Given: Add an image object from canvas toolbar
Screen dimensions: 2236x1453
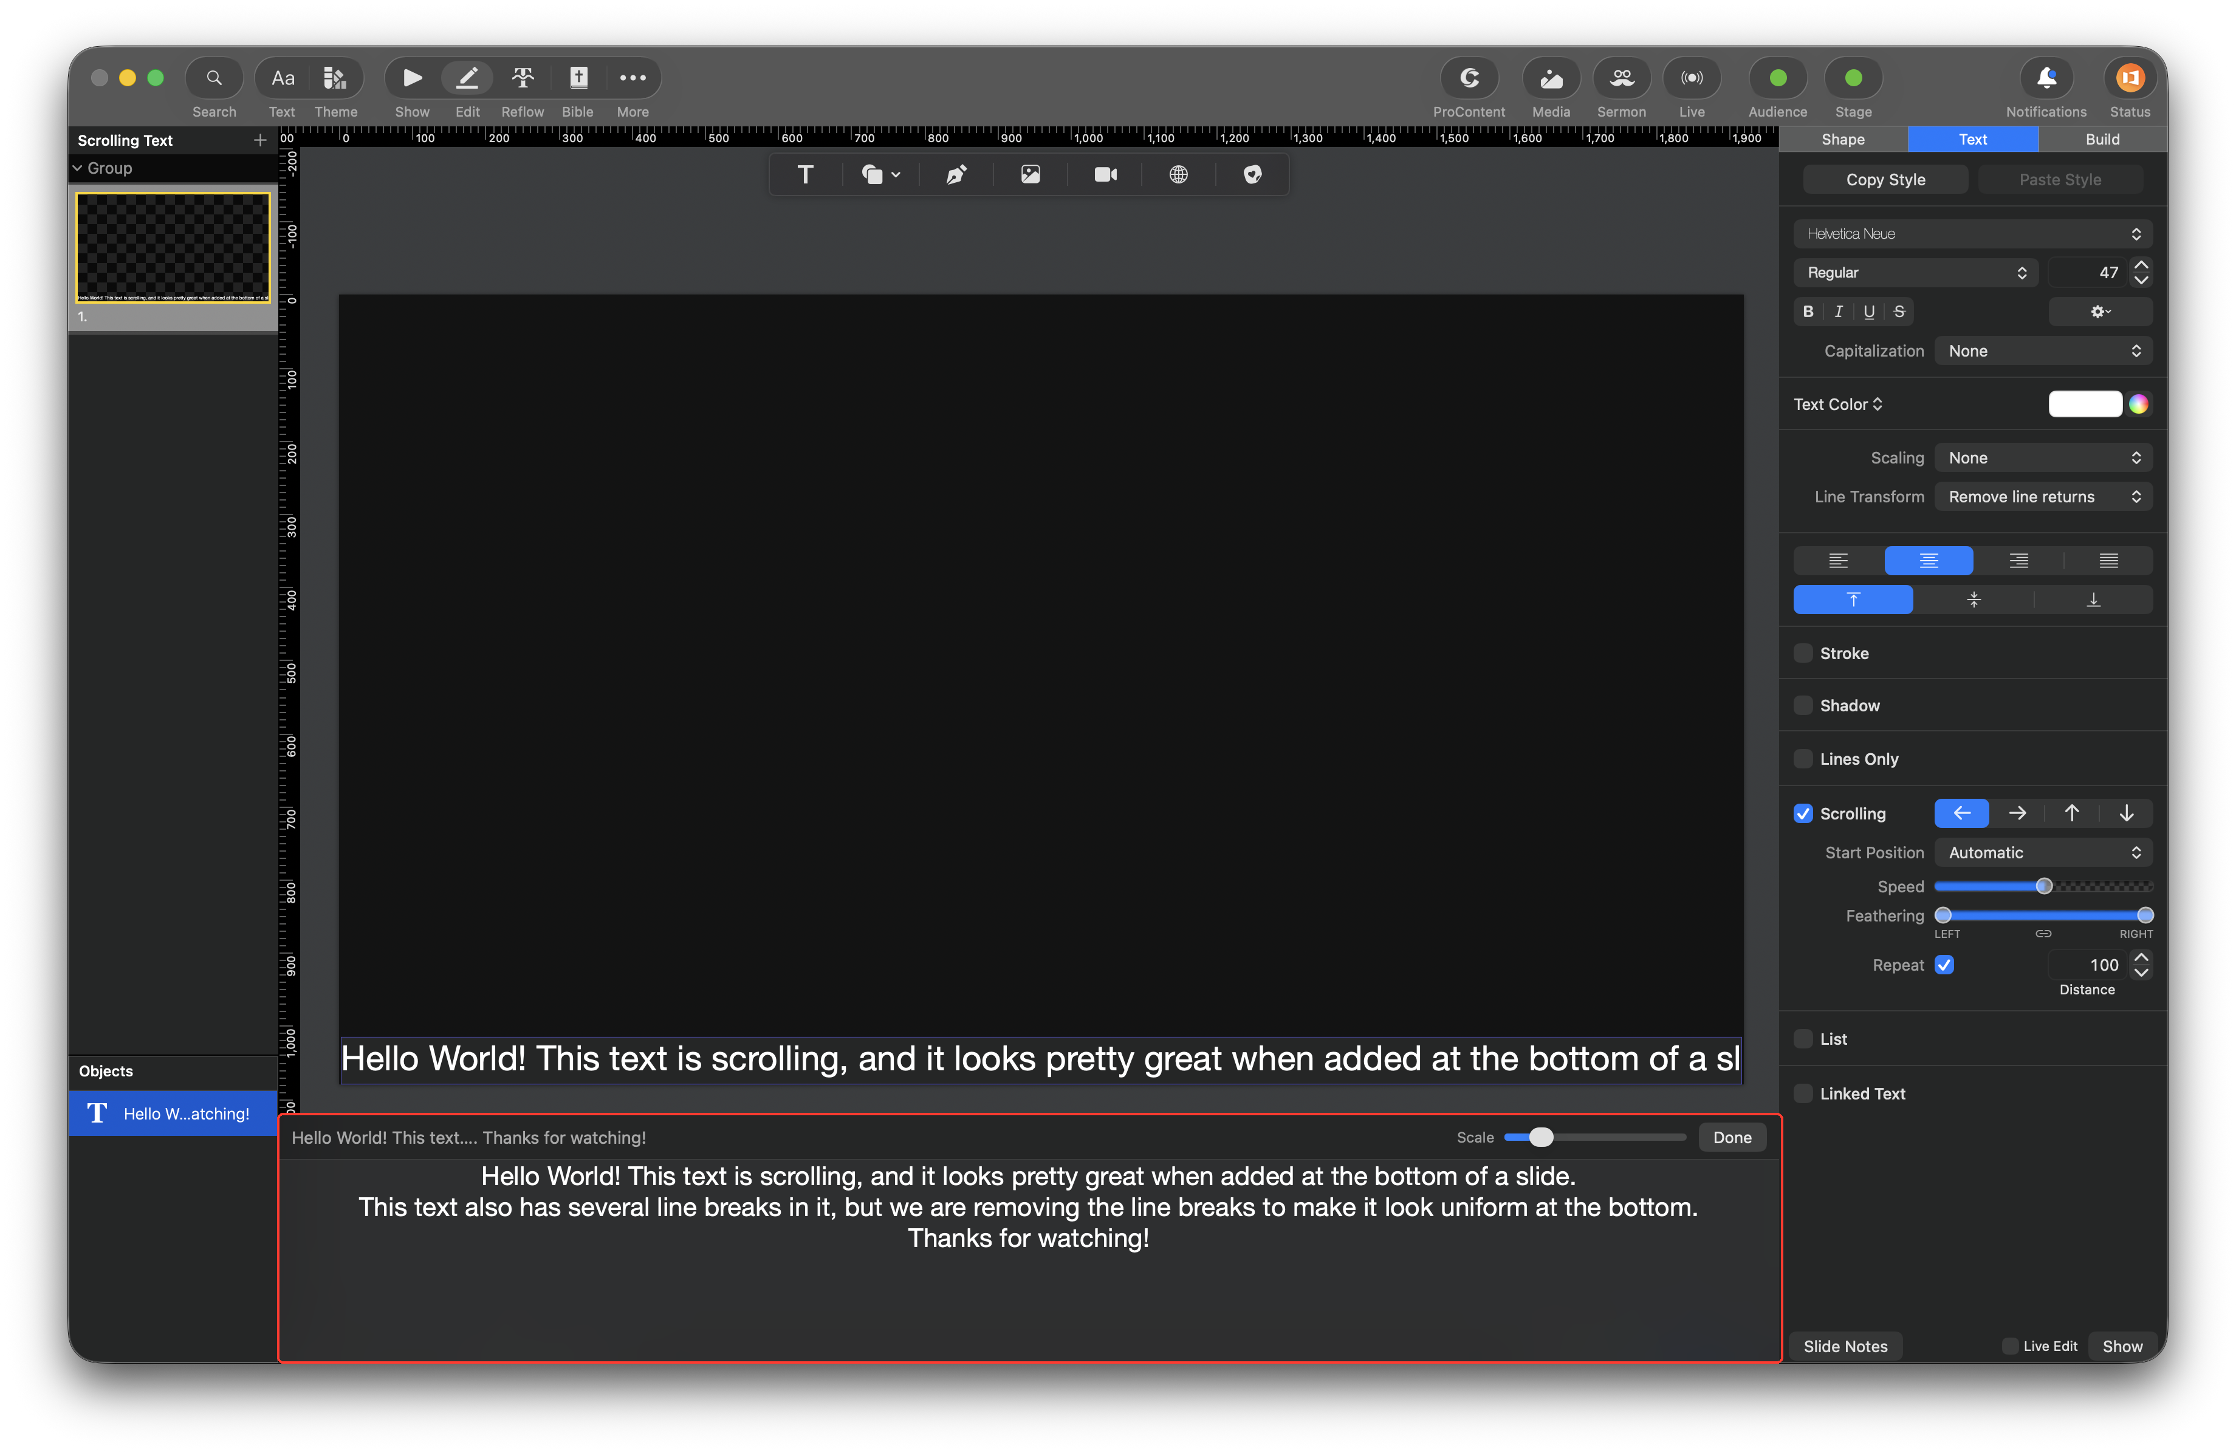Looking at the screenshot, I should (1031, 175).
